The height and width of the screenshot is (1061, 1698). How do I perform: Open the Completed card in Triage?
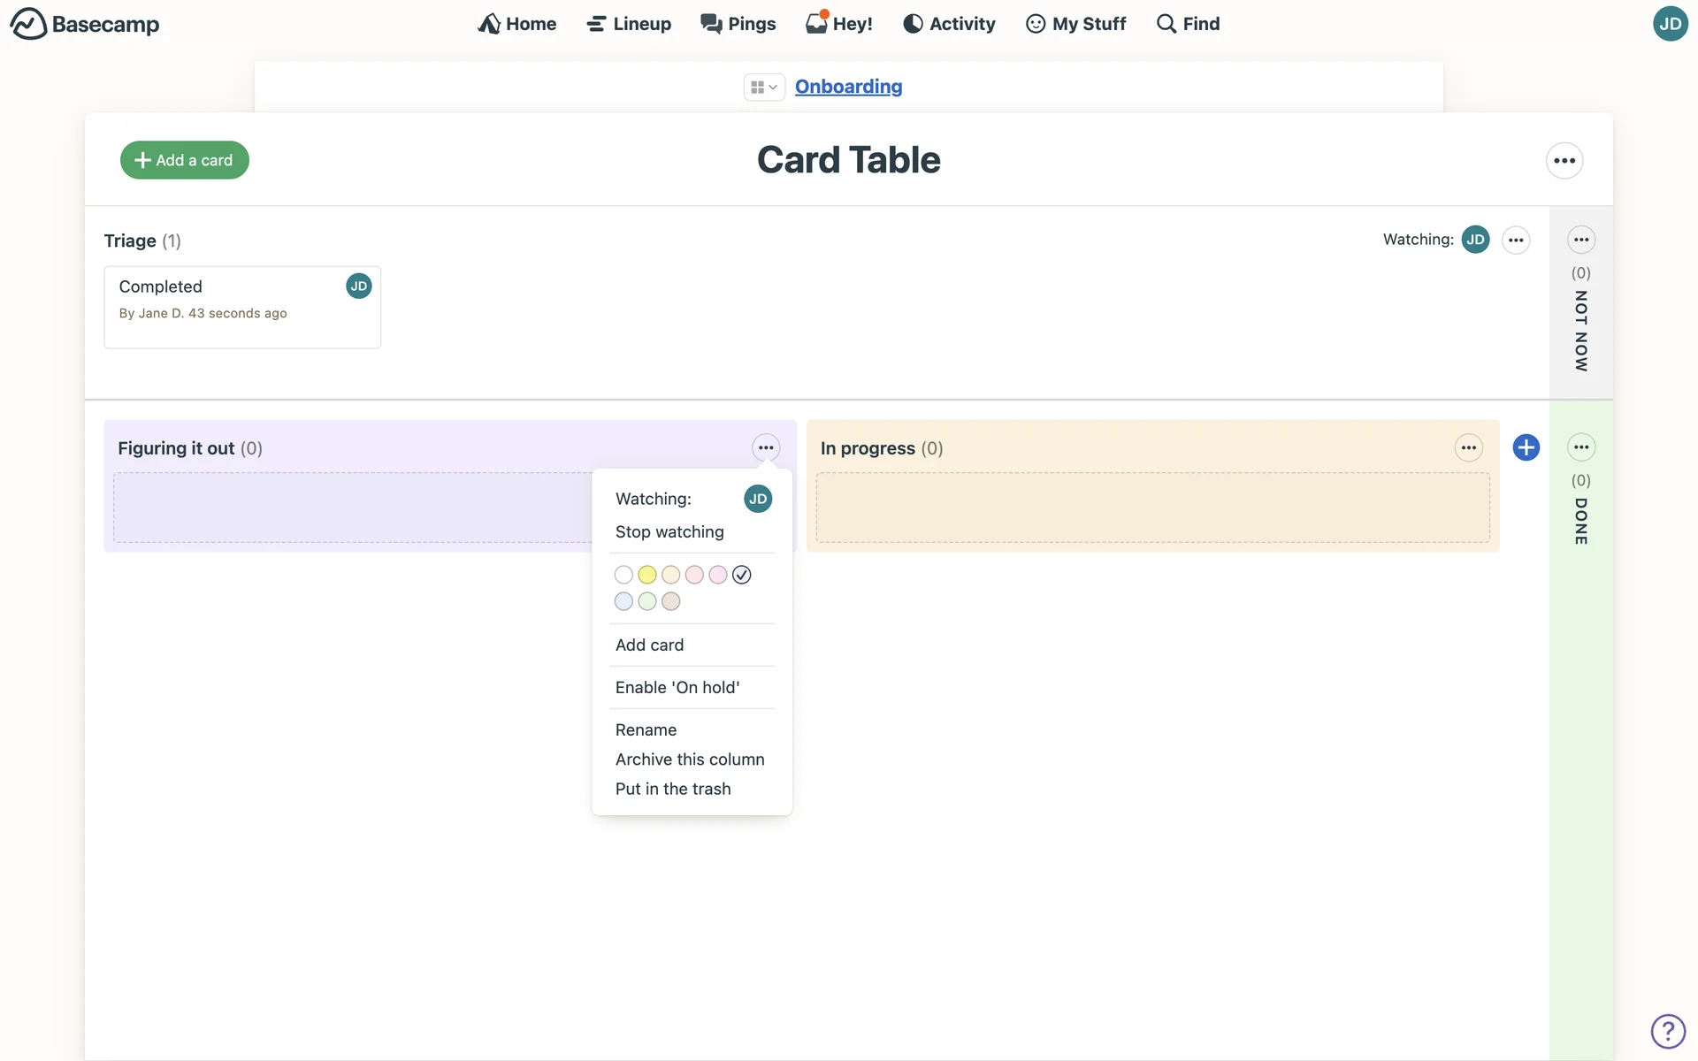[x=161, y=286]
